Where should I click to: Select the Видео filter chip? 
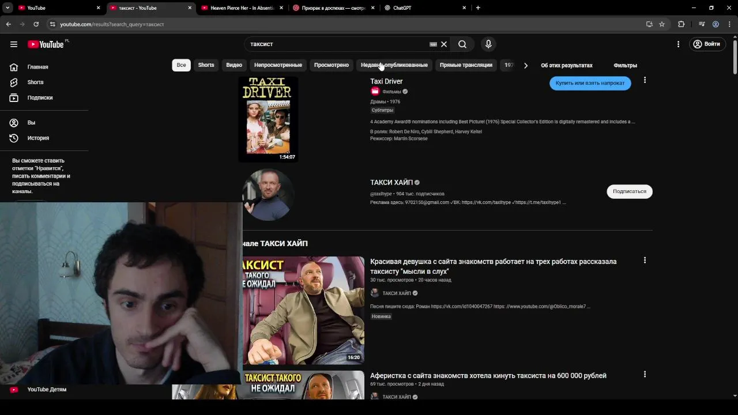234,65
